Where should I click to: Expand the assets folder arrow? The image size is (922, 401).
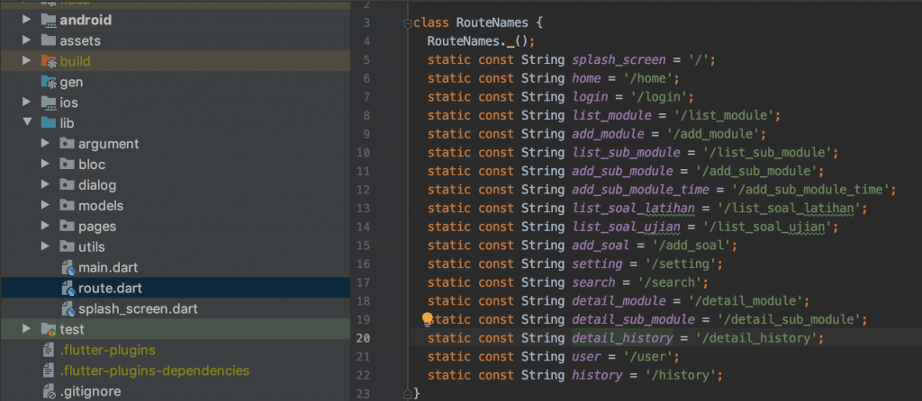(26, 40)
